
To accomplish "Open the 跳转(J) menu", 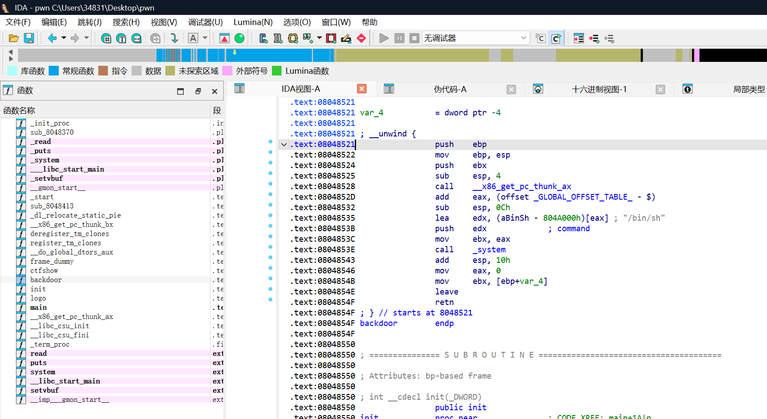I will [89, 22].
